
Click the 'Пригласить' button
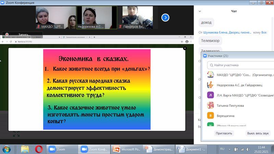[224, 133]
